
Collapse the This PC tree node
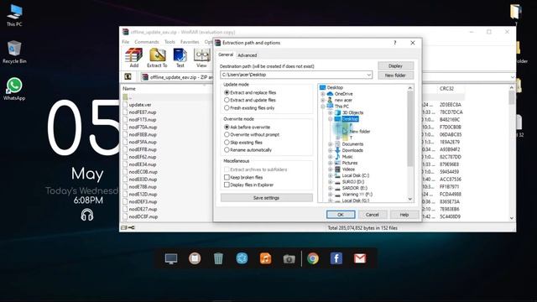(322, 107)
